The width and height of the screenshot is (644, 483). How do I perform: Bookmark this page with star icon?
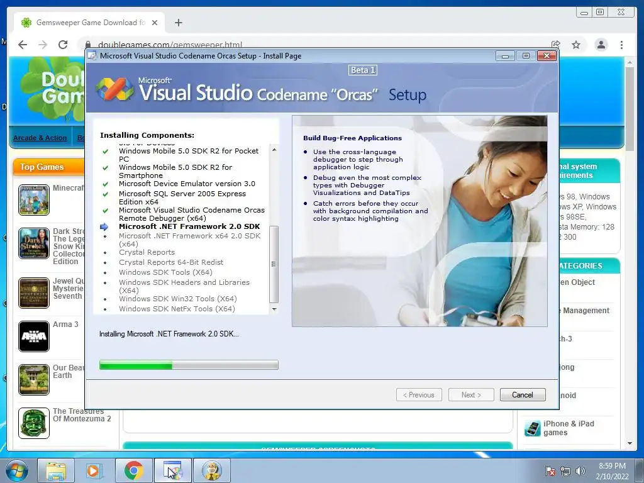(x=576, y=45)
